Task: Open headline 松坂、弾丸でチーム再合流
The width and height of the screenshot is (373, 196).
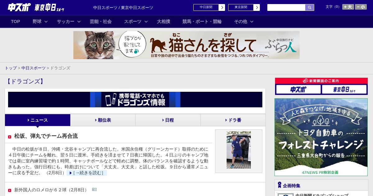Action: [46, 136]
